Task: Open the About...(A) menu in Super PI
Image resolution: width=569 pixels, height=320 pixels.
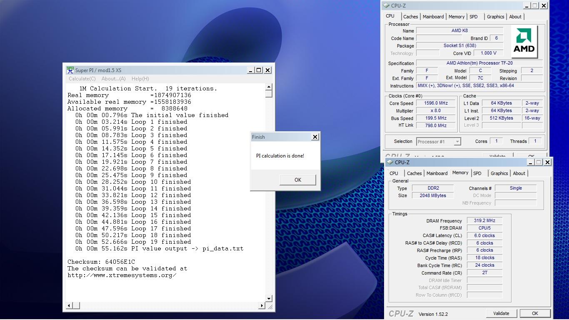Action: tap(113, 79)
